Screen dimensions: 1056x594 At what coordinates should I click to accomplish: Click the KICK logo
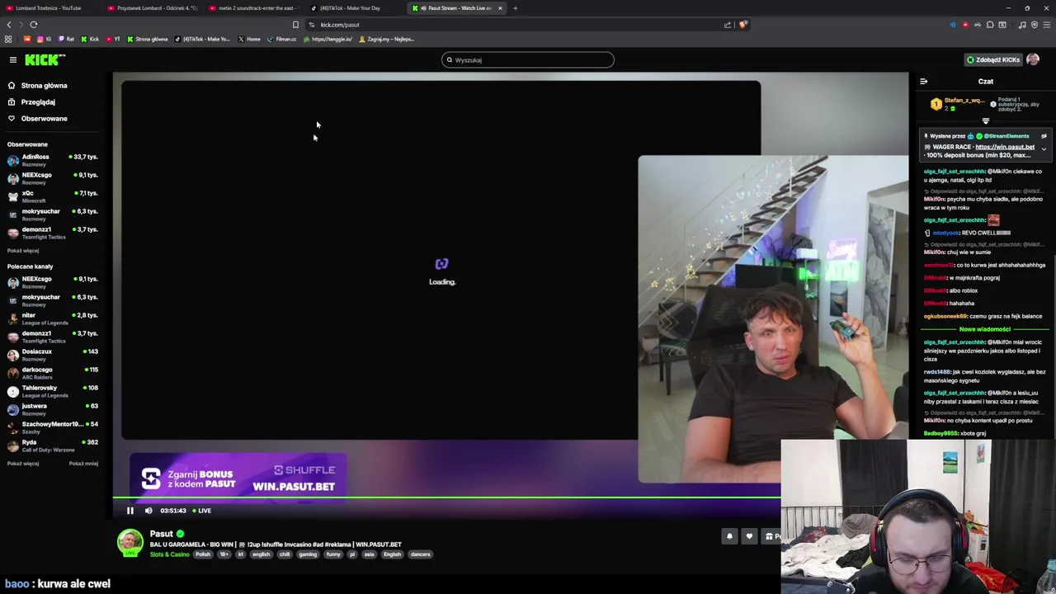click(x=45, y=59)
